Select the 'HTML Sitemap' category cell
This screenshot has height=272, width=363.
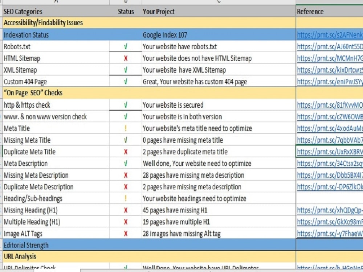pyautogui.click(x=56, y=58)
